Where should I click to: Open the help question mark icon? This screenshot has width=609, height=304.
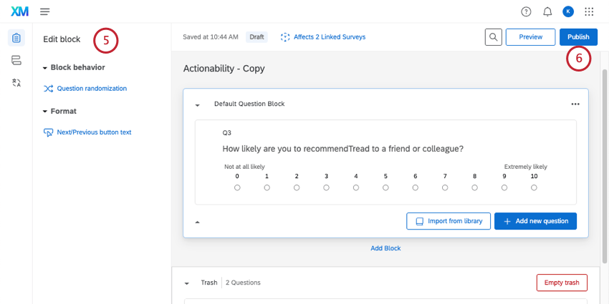[526, 11]
